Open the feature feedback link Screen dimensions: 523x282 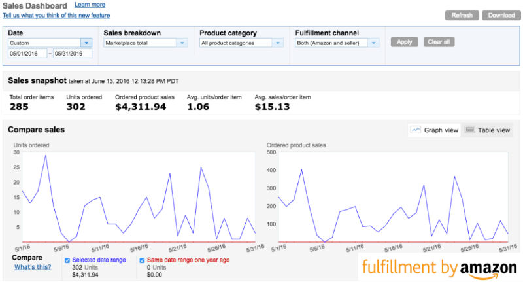pyautogui.click(x=56, y=15)
